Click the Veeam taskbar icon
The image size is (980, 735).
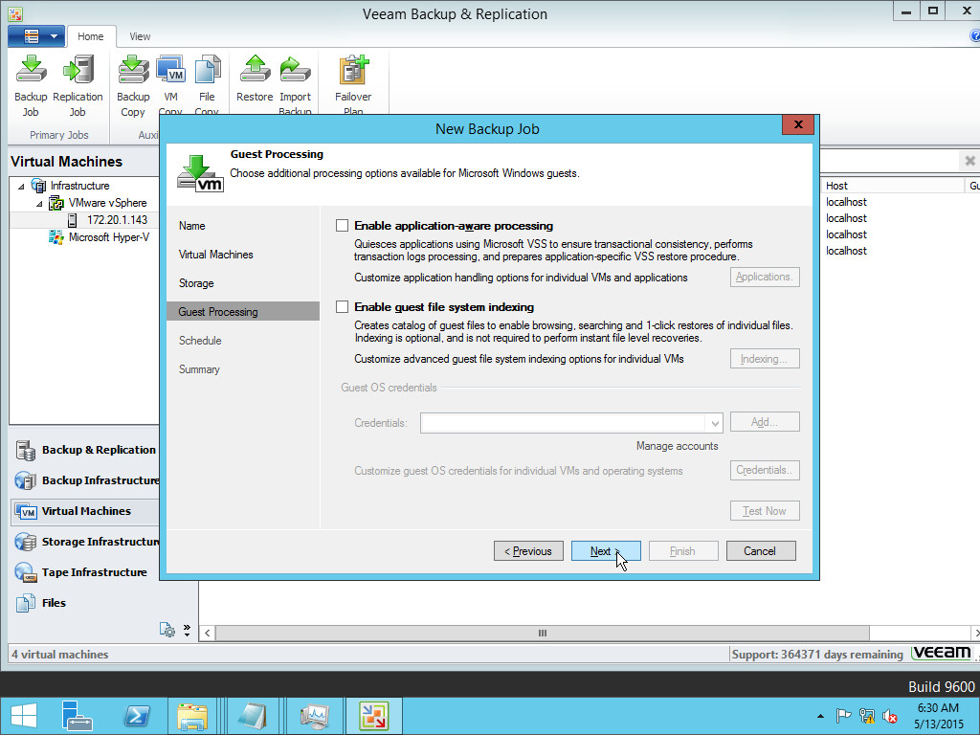pyautogui.click(x=374, y=716)
